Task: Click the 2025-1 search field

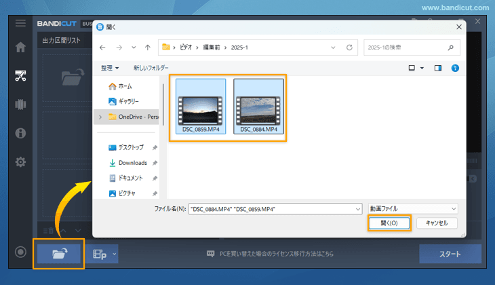Action: 412,47
